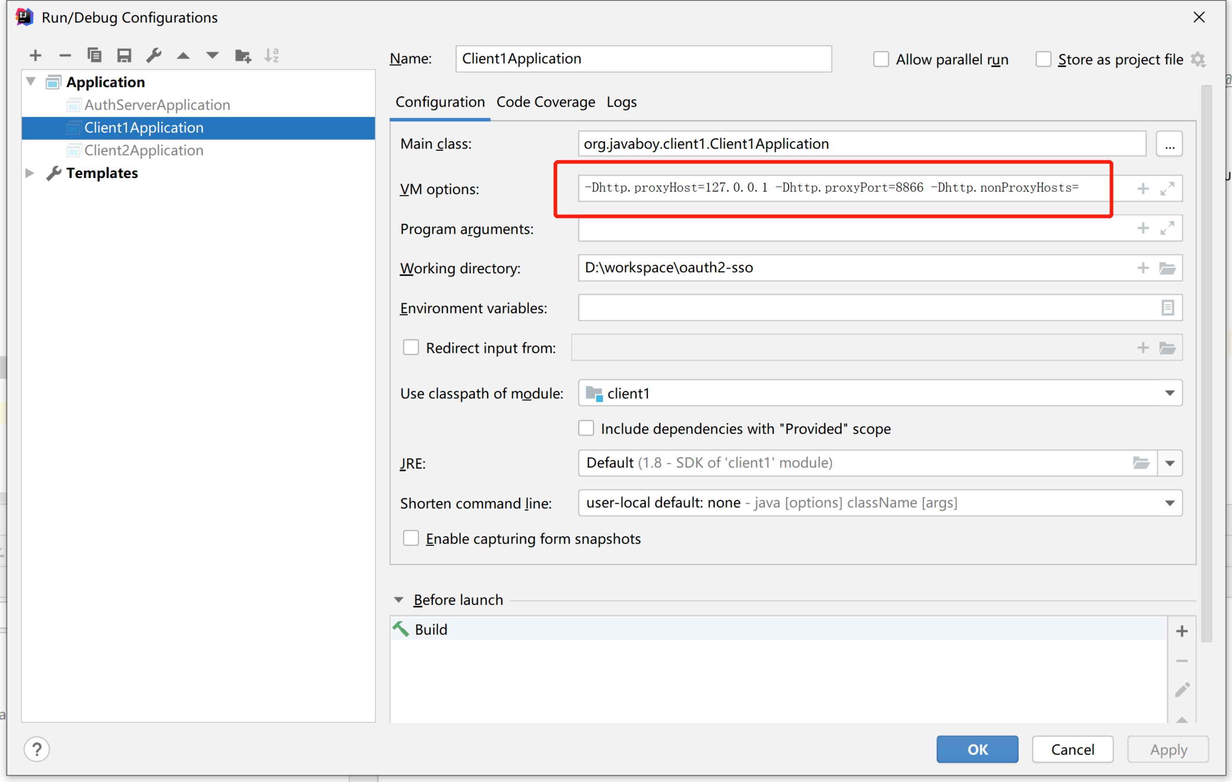Click the Cancel button

pyautogui.click(x=1072, y=749)
